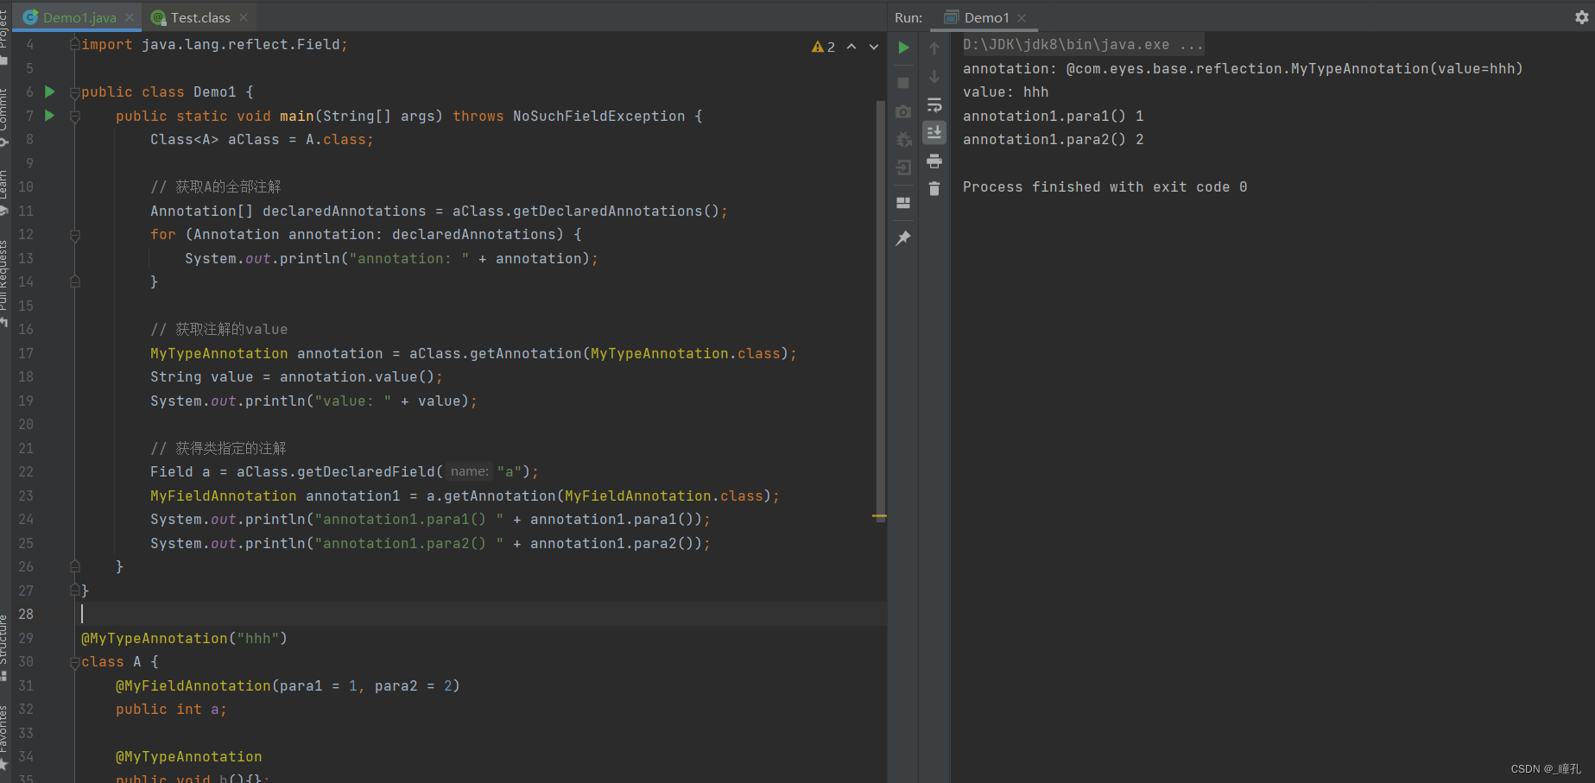The image size is (1595, 783).
Task: Collapse the Demo1 class body
Action: (74, 92)
